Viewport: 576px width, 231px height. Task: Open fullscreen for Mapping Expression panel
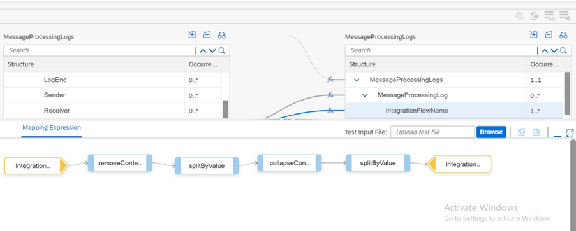tap(570, 133)
